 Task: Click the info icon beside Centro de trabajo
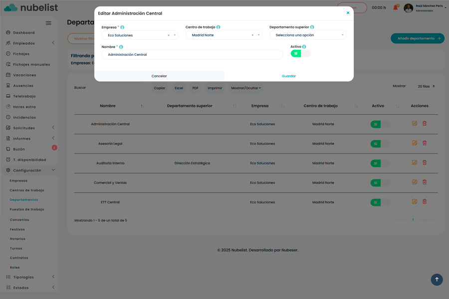click(219, 27)
